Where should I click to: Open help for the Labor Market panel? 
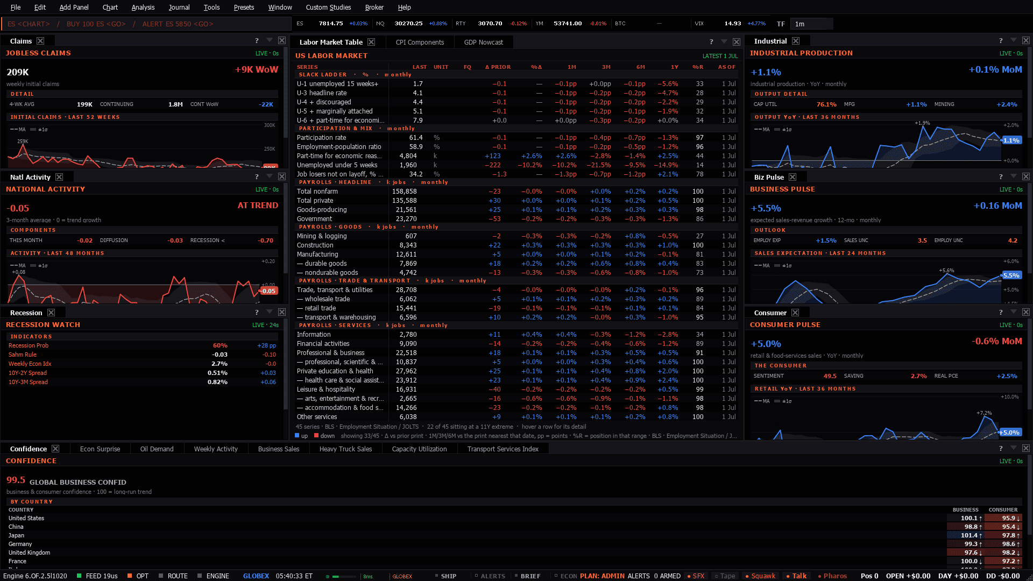[711, 42]
